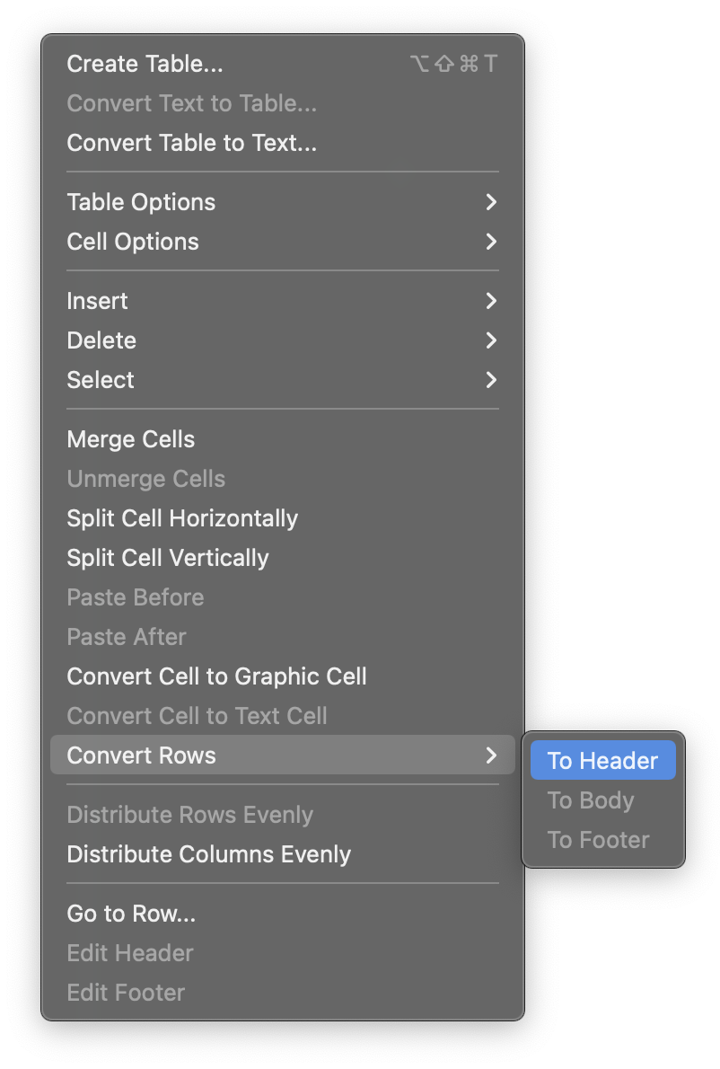Expand the Delete submenu chevron
Viewport: 720px width, 1069px height.
491,341
